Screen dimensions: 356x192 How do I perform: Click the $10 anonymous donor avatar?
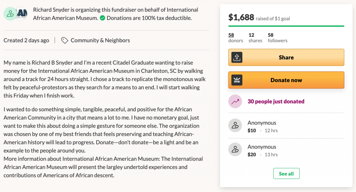click(x=235, y=126)
